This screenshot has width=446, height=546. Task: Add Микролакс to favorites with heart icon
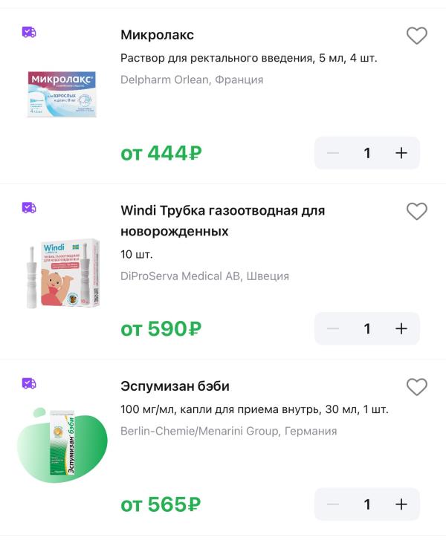pos(416,36)
